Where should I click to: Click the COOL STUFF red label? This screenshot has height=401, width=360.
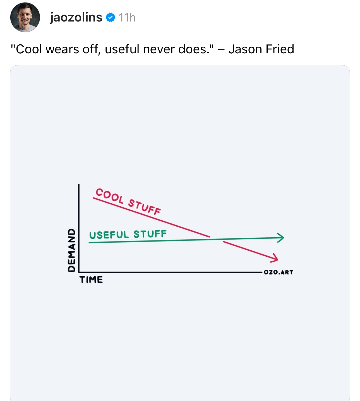coord(128,201)
